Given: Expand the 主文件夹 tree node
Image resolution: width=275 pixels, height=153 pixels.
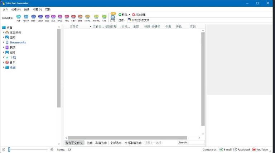Looking at the screenshot, I should click(x=4, y=33).
